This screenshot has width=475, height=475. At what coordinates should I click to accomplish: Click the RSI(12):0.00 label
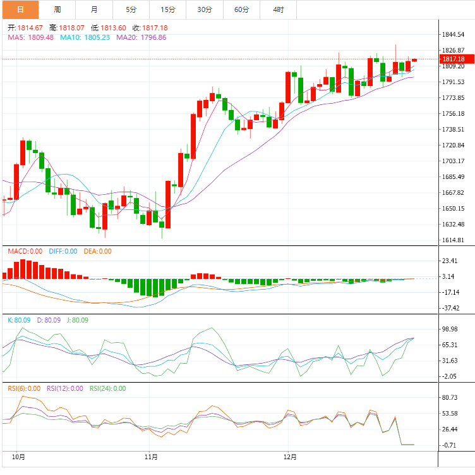pyautogui.click(x=65, y=388)
